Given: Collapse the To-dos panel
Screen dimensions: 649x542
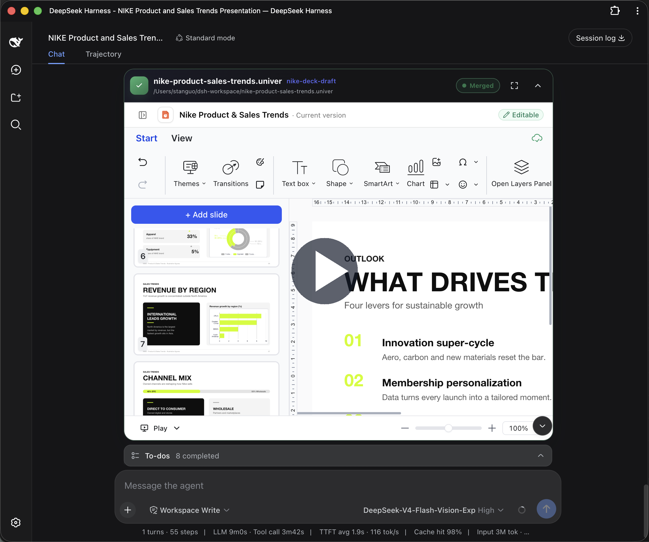Looking at the screenshot, I should click(x=540, y=456).
